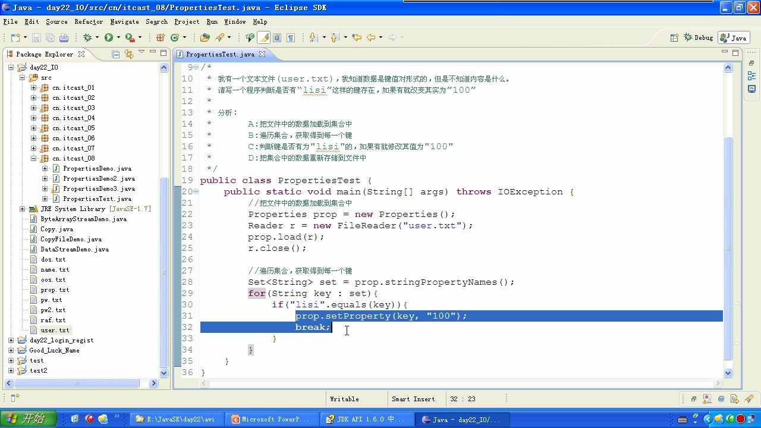Switch to the Java perspective

point(734,37)
